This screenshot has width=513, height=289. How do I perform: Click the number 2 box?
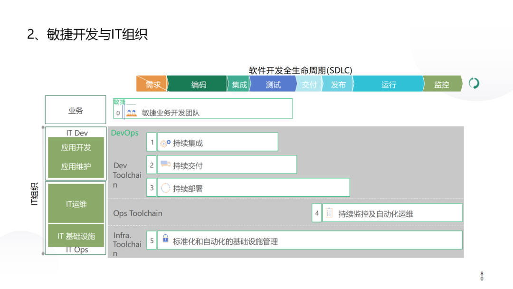pos(152,164)
